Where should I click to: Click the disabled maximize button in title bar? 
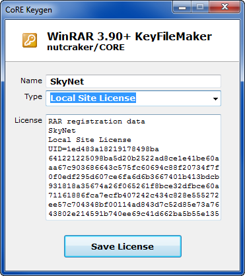click(x=200, y=7)
